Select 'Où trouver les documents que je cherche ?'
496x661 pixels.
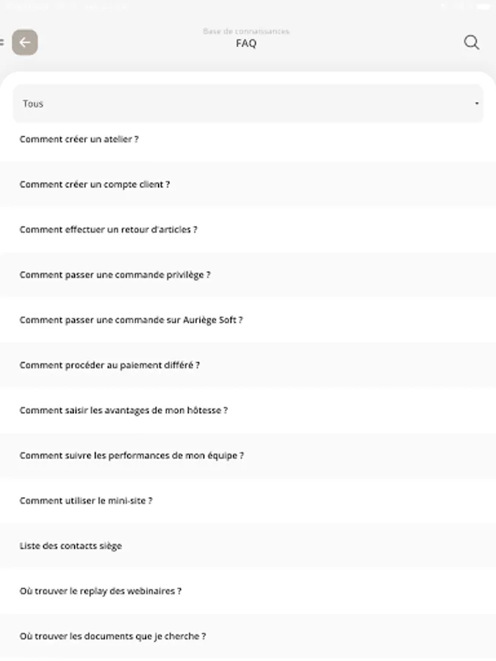pyautogui.click(x=112, y=636)
